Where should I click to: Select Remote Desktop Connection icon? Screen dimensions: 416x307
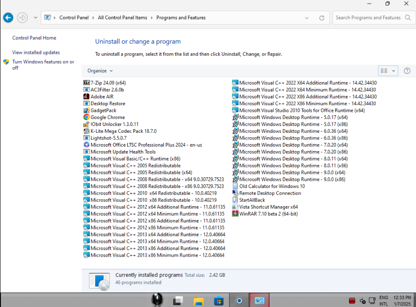[235, 193]
